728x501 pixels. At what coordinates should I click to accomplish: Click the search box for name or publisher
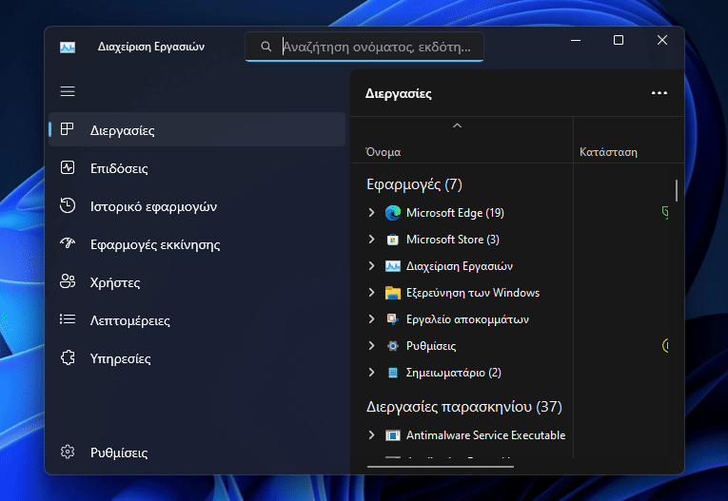coord(364,47)
